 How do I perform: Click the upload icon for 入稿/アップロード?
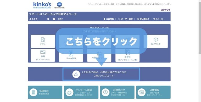click(x=76, y=74)
